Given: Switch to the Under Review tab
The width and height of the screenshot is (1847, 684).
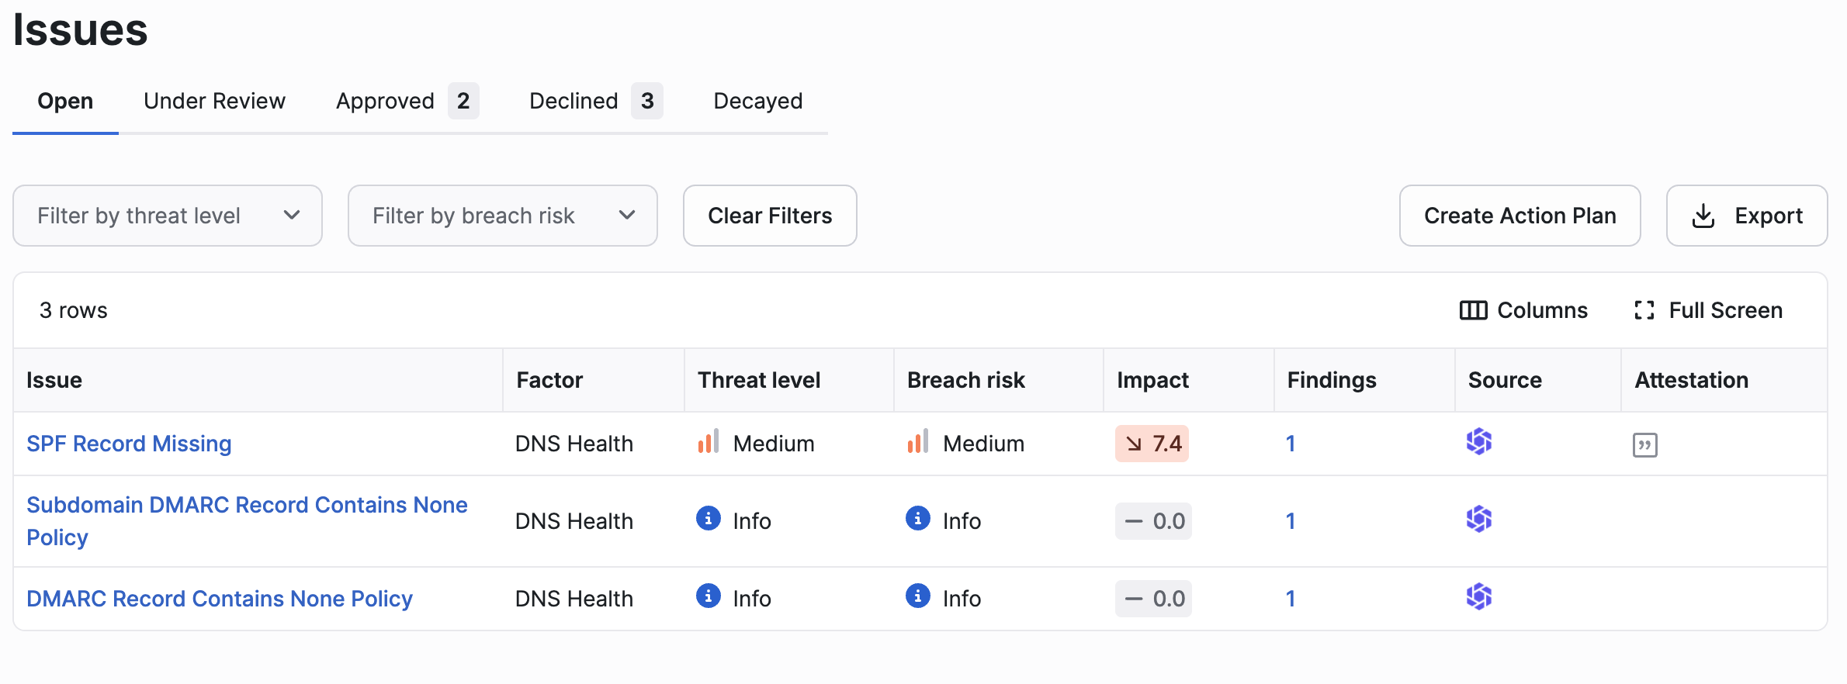Looking at the screenshot, I should [214, 101].
